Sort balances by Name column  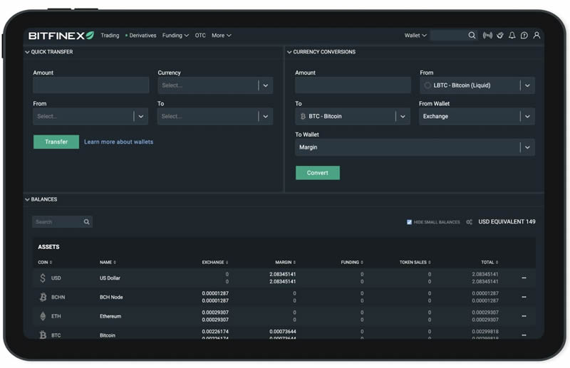tap(108, 262)
